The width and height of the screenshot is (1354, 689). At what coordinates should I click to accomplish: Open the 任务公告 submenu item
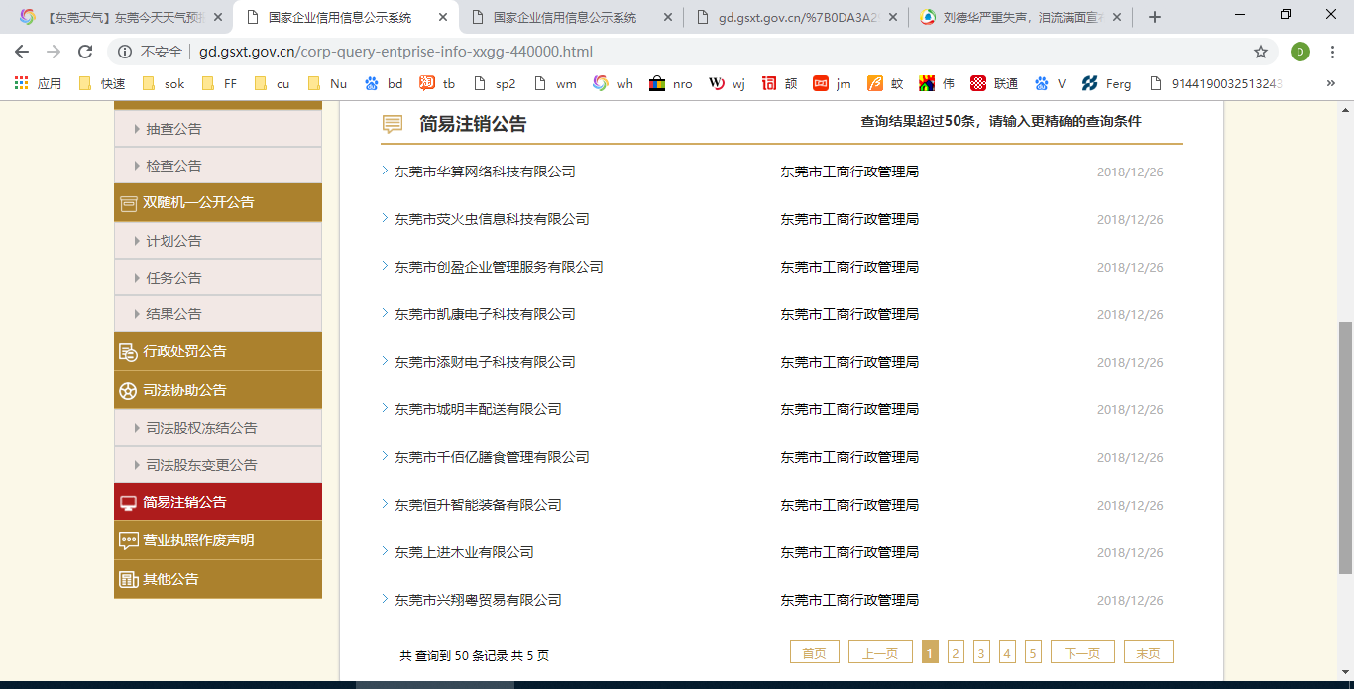point(218,278)
